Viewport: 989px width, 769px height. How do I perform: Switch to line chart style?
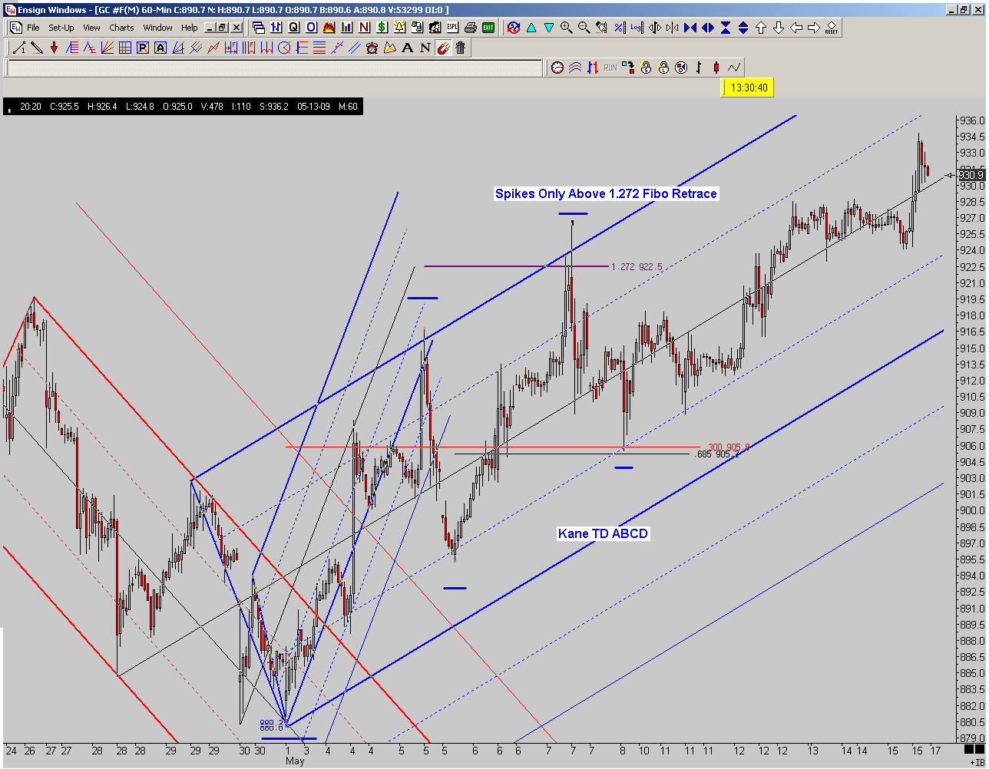[x=734, y=68]
